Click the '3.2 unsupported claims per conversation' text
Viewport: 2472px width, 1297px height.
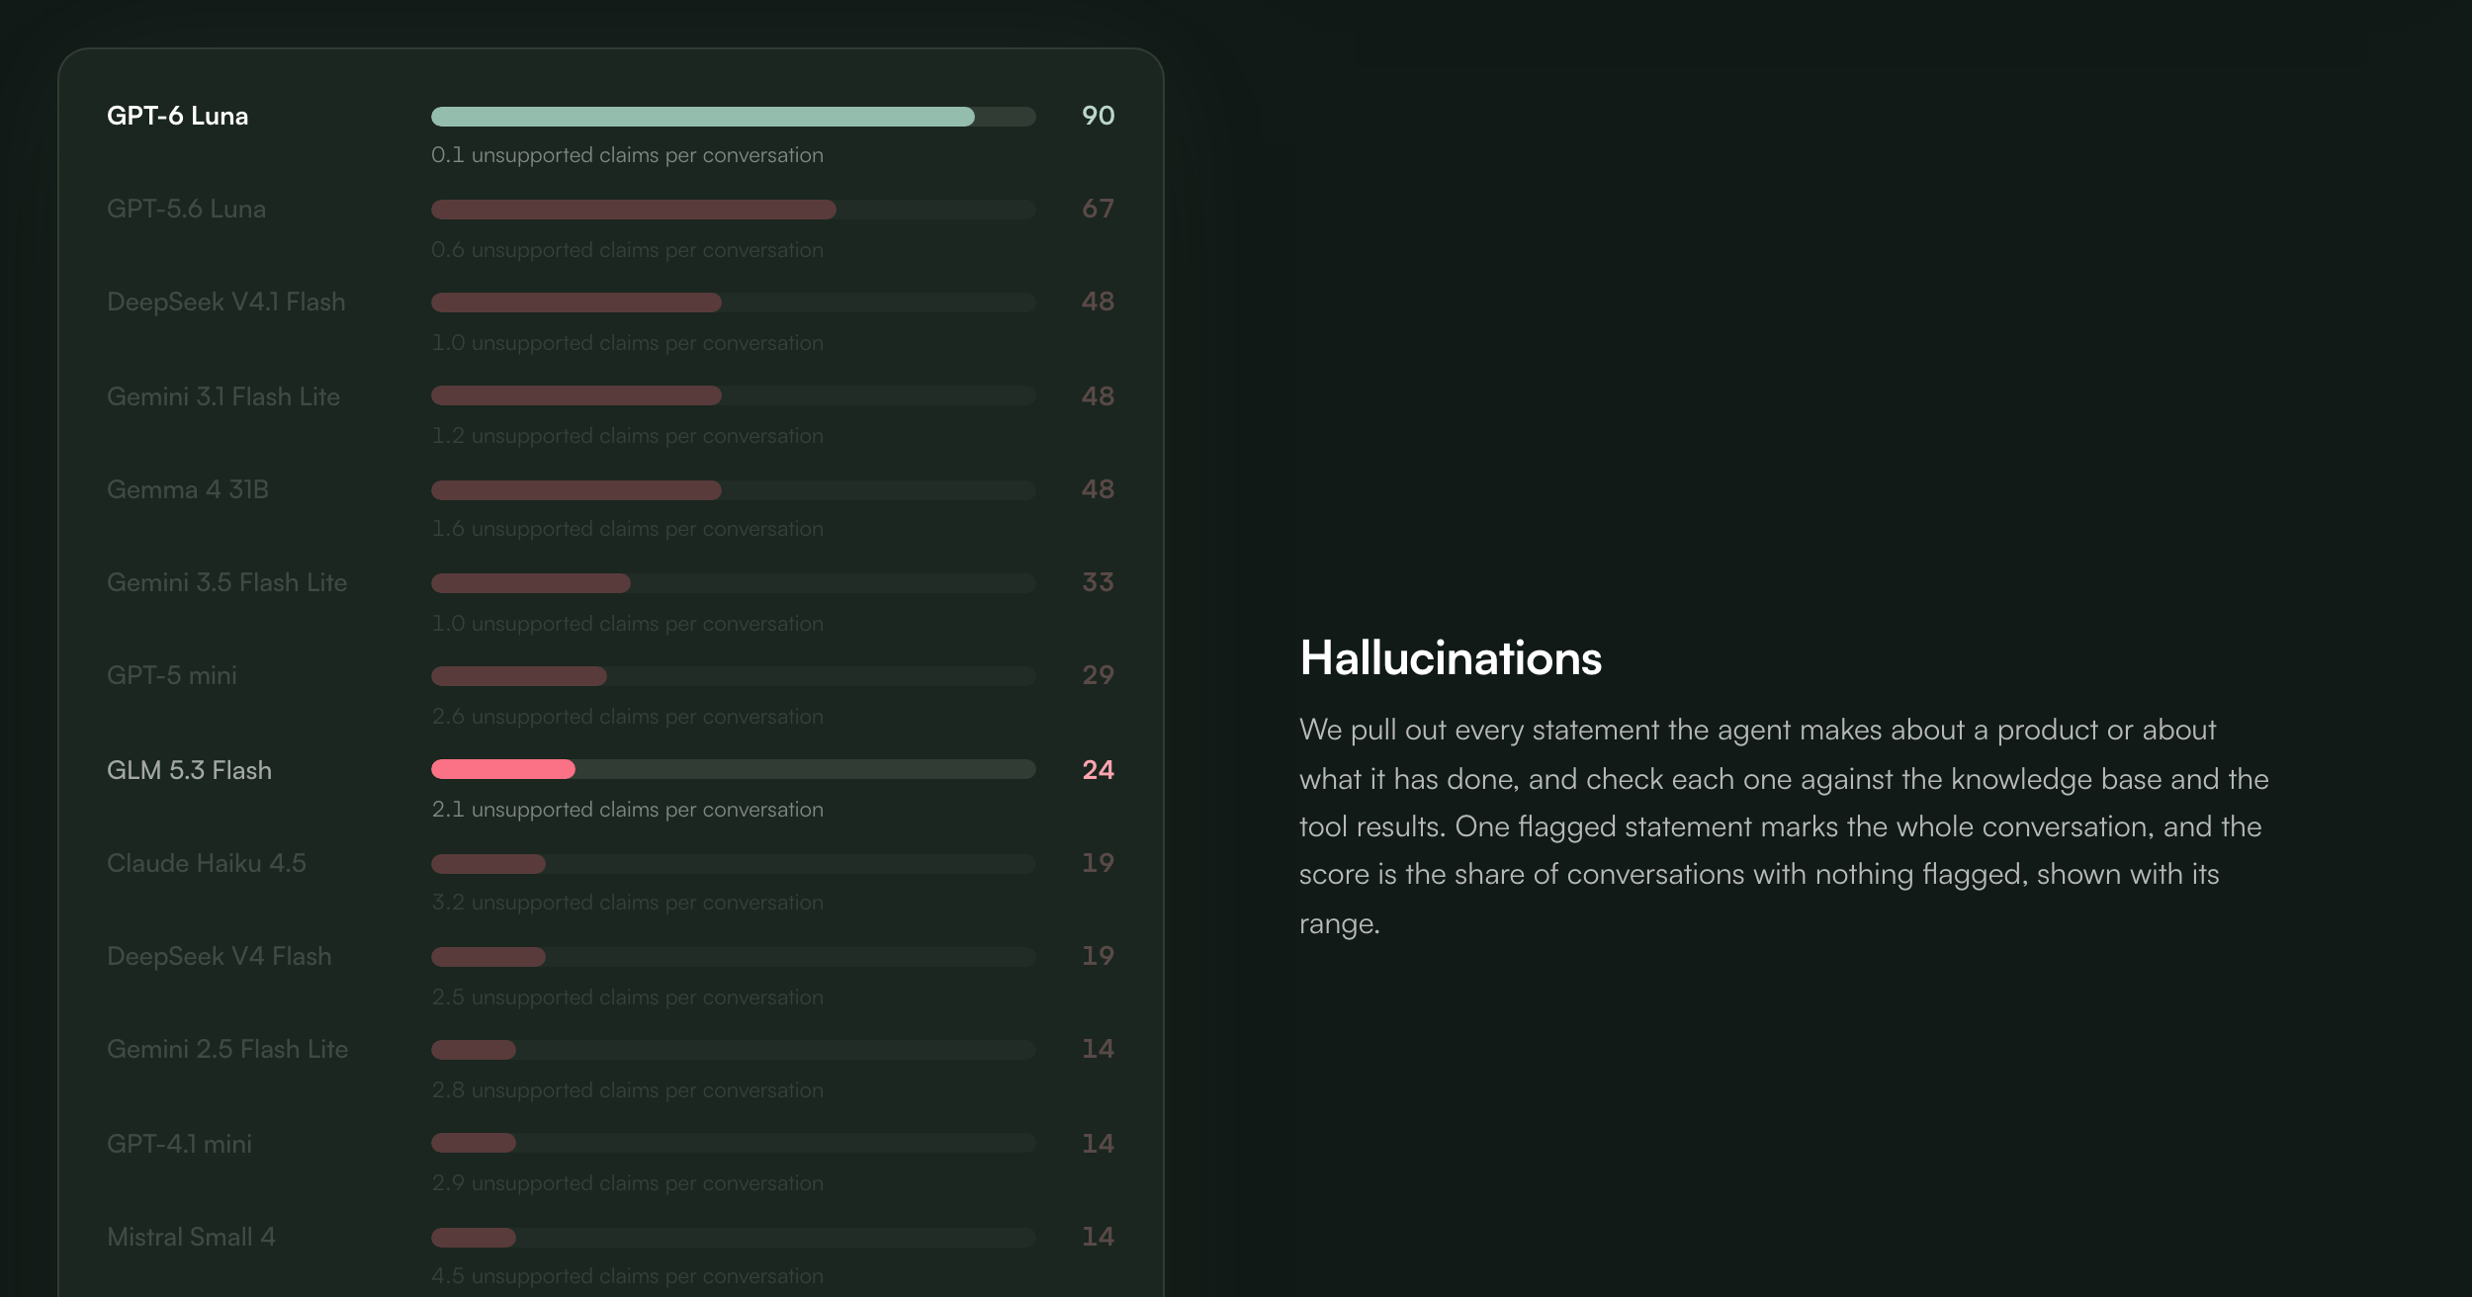(x=627, y=903)
